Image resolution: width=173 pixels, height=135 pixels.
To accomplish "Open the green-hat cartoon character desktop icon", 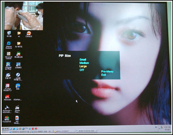I will [19, 55].
